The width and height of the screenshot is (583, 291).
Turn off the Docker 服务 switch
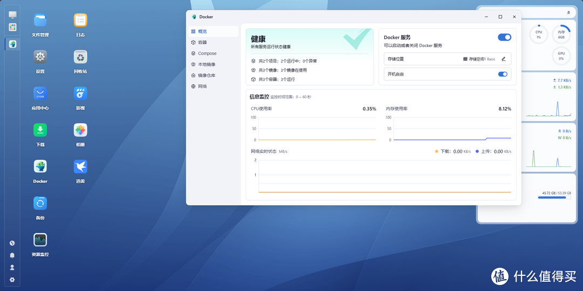click(x=505, y=37)
